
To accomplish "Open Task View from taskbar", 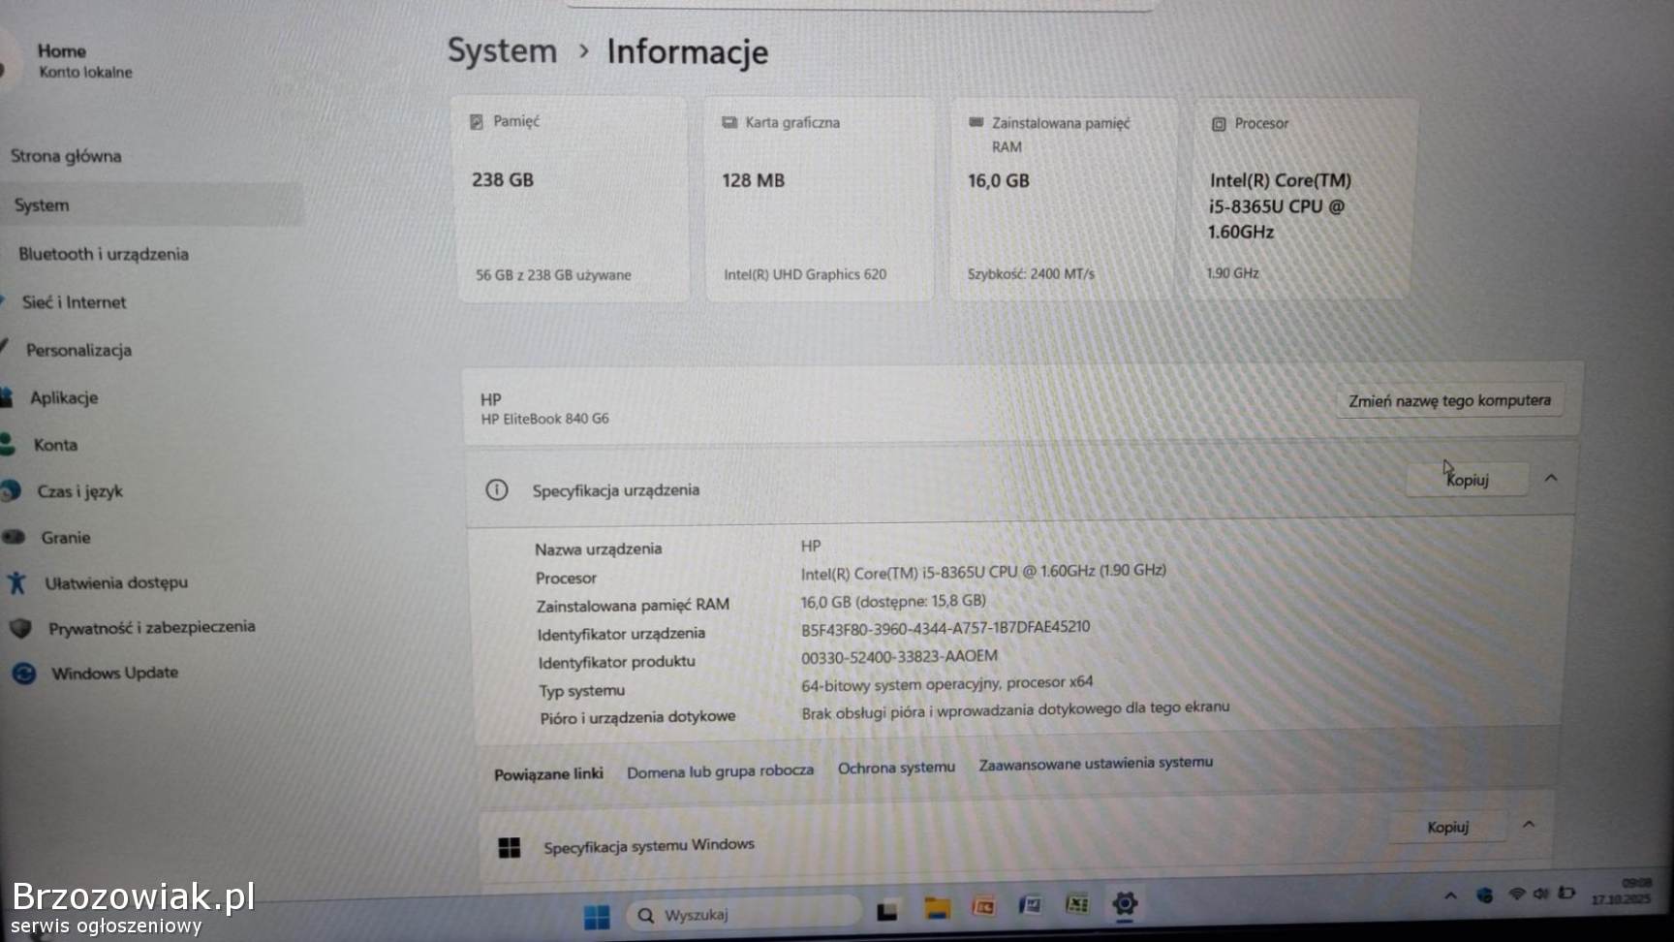I will coord(886,911).
